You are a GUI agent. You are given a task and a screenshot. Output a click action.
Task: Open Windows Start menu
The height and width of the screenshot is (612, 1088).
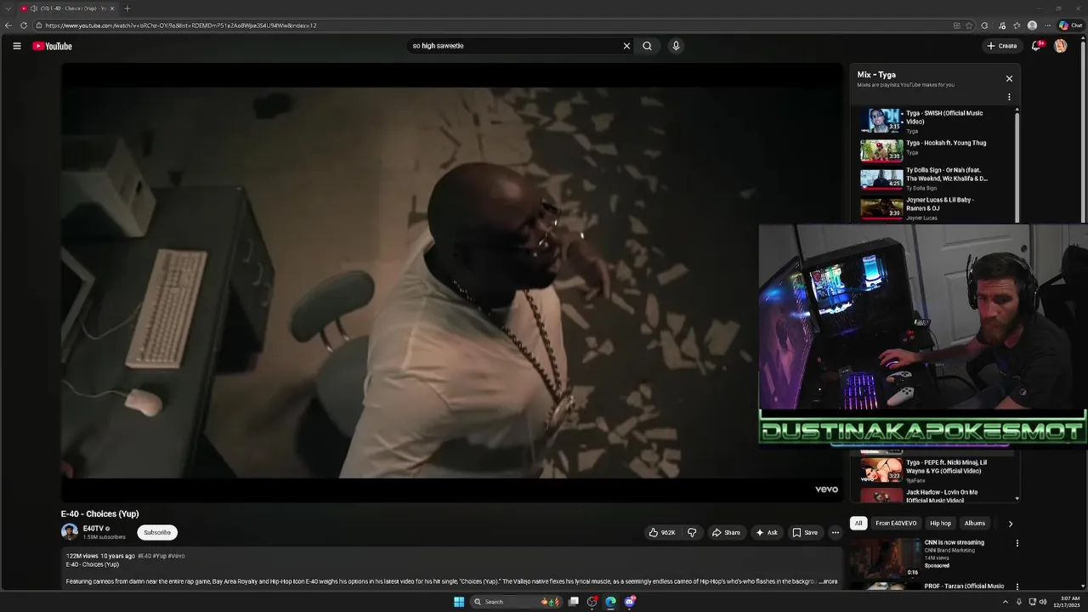[459, 602]
